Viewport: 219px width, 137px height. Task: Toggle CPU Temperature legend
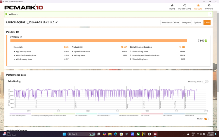(86, 115)
